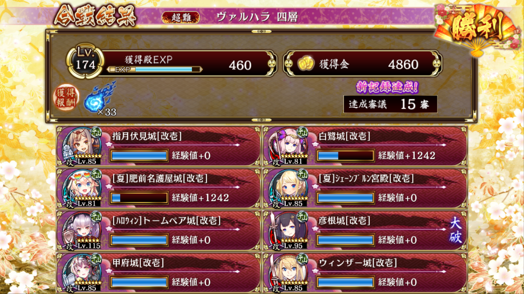Click the 超難 difficulty badge

click(x=181, y=17)
